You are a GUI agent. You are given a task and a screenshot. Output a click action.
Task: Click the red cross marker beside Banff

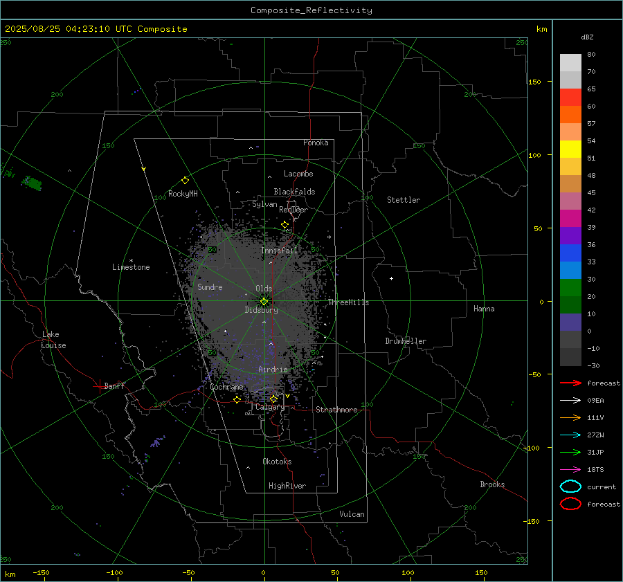tap(99, 386)
